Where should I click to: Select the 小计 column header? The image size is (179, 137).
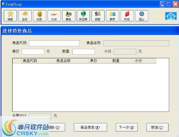(x=145, y=61)
